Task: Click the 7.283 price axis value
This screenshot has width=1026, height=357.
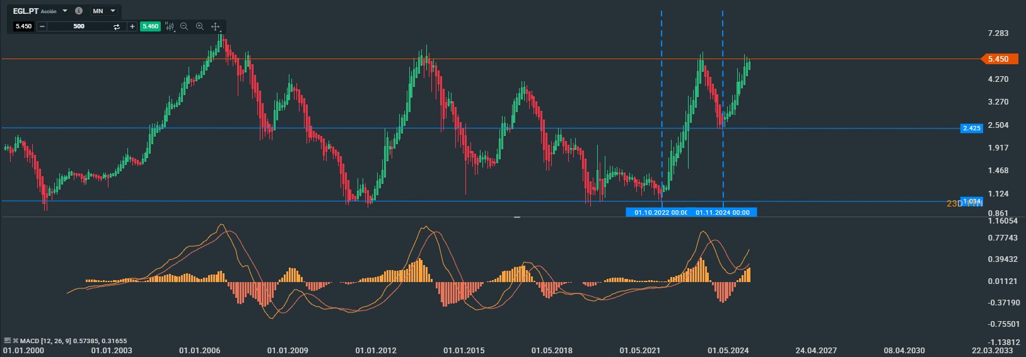Action: pyautogui.click(x=998, y=33)
